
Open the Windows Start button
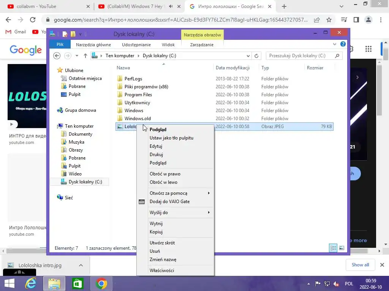[x=9, y=283]
